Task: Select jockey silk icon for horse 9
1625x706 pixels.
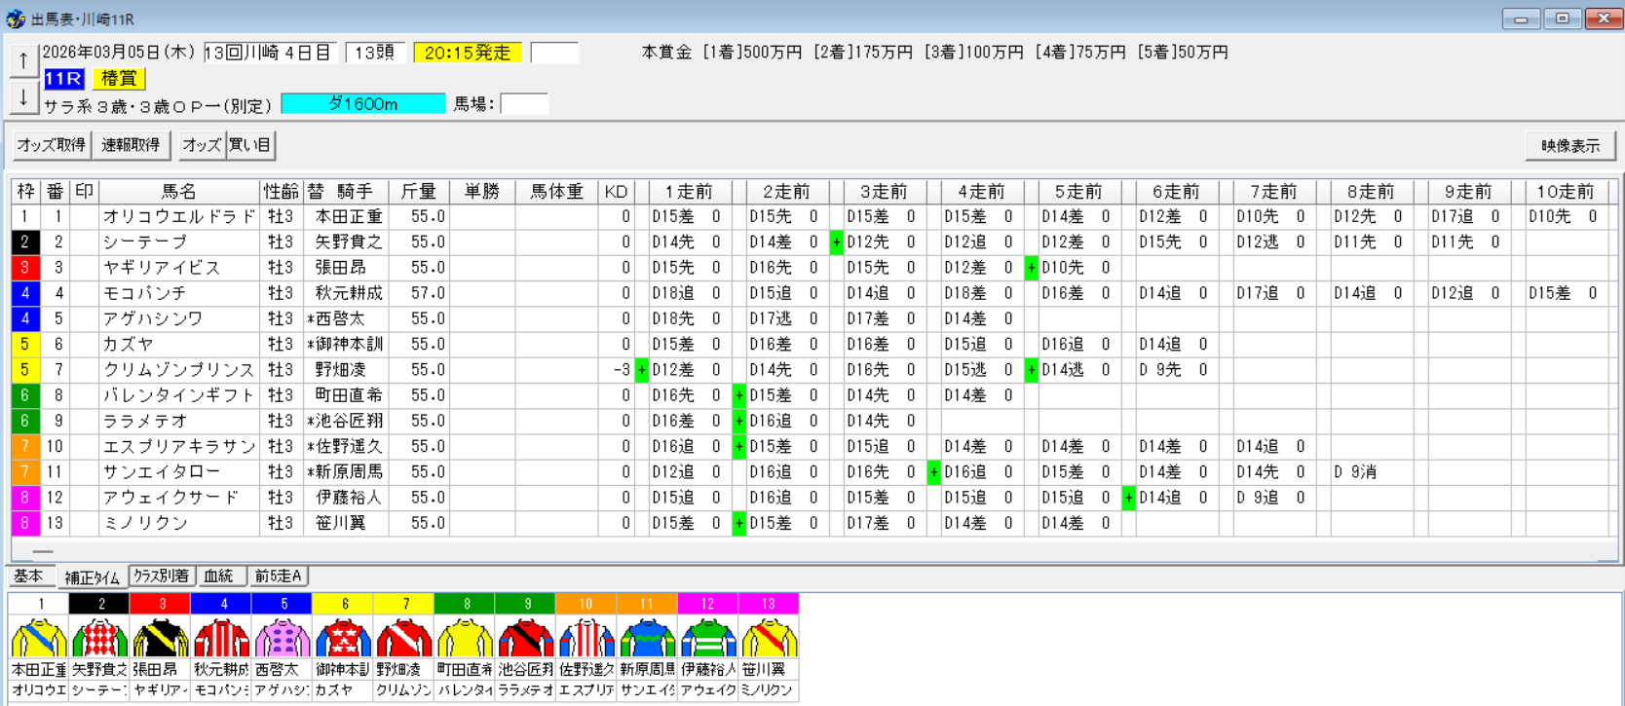Action: coord(526,639)
